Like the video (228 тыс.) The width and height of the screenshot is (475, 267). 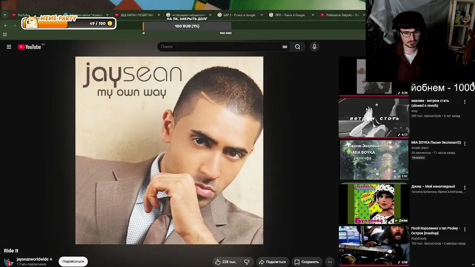coord(225,262)
